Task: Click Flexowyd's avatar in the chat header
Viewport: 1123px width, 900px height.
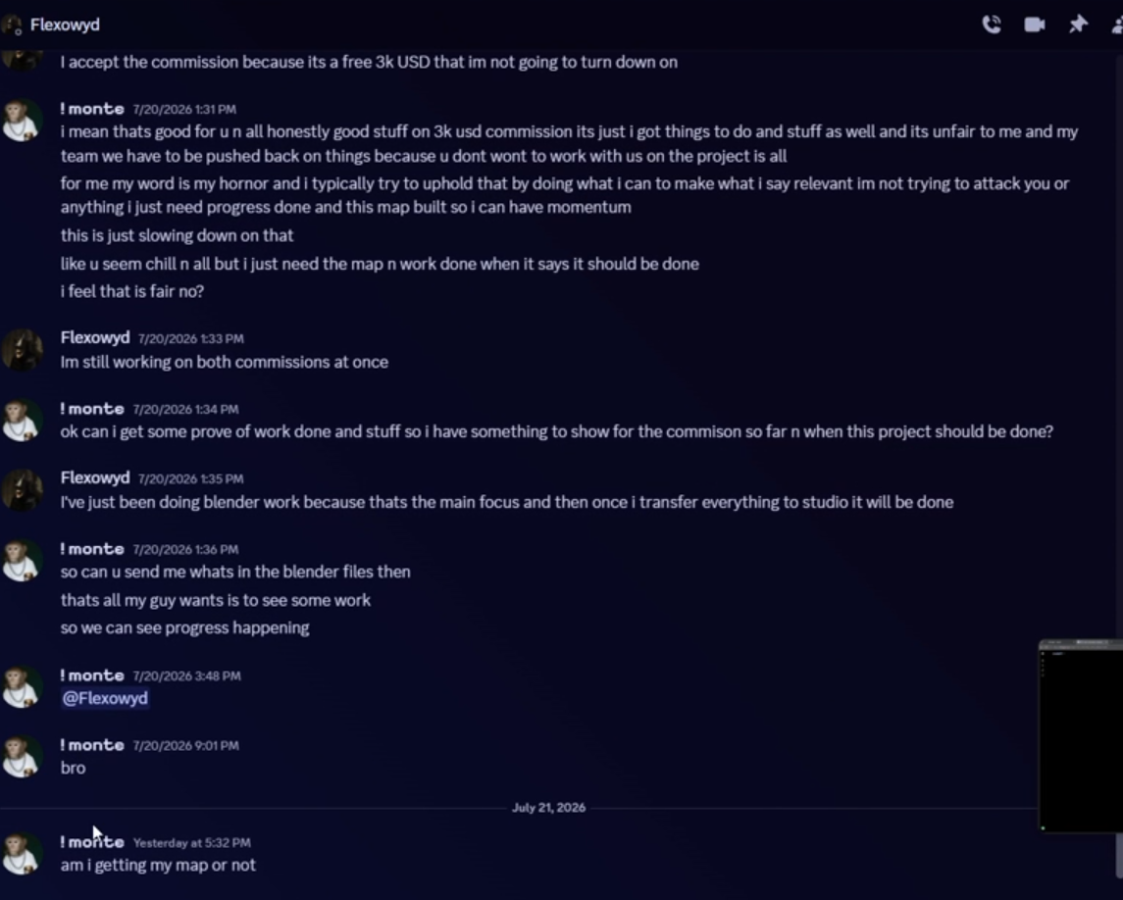Action: click(12, 25)
